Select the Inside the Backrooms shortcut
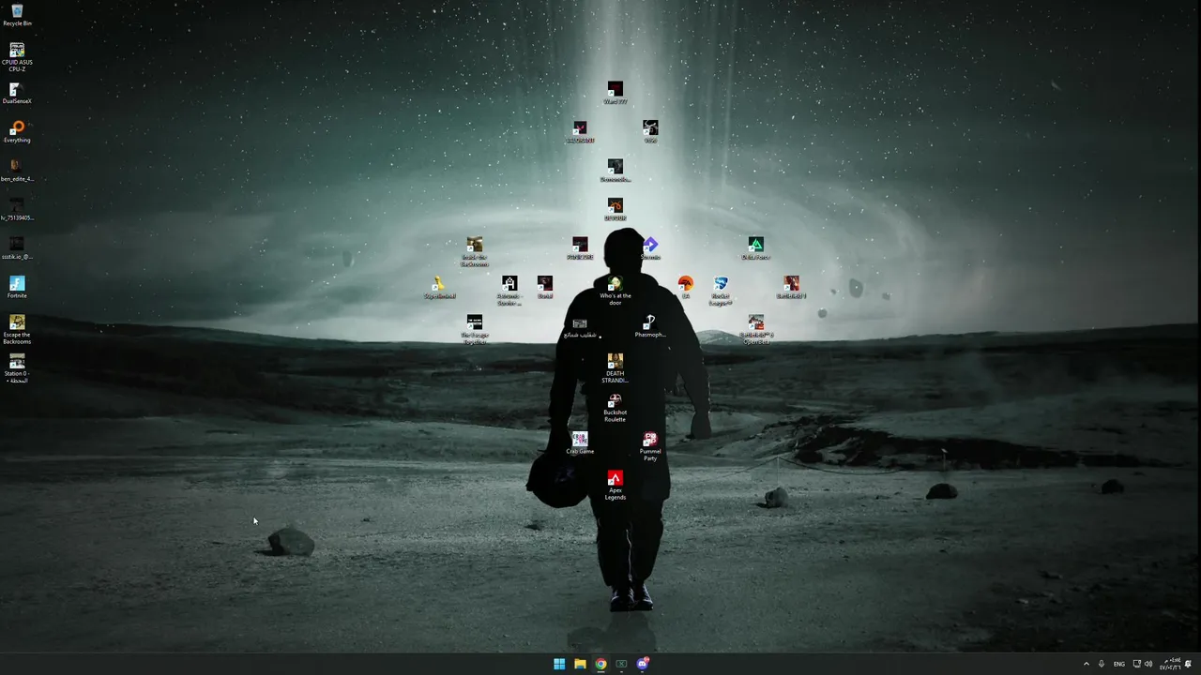This screenshot has width=1201, height=675. (475, 252)
